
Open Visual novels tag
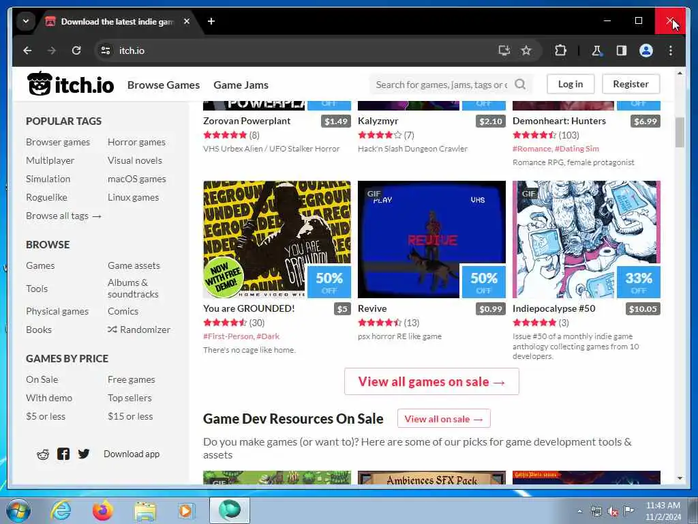tap(134, 160)
